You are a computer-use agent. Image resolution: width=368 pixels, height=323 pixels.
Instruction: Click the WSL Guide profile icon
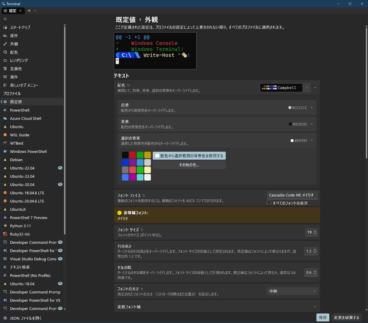point(5,135)
